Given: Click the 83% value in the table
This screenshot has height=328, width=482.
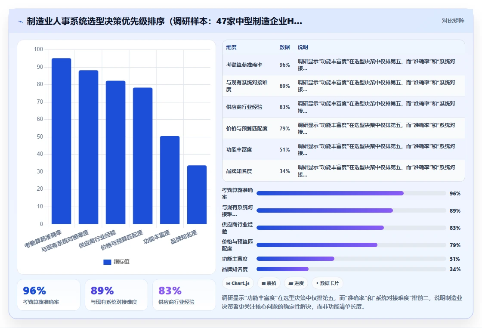Looking at the screenshot, I should tap(284, 107).
